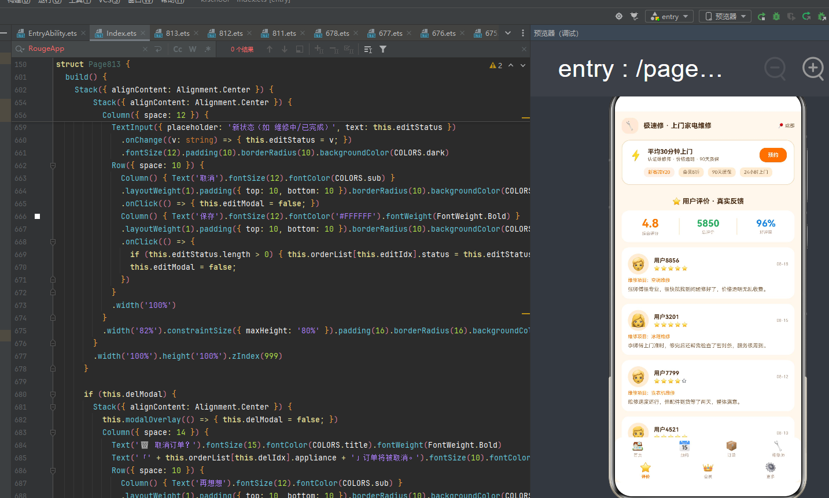829x498 pixels.
Task: Tap the 新客减¥20 tag in preview
Action: (x=659, y=172)
